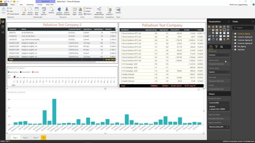Open the Customer(All) visual level filter

(219, 103)
